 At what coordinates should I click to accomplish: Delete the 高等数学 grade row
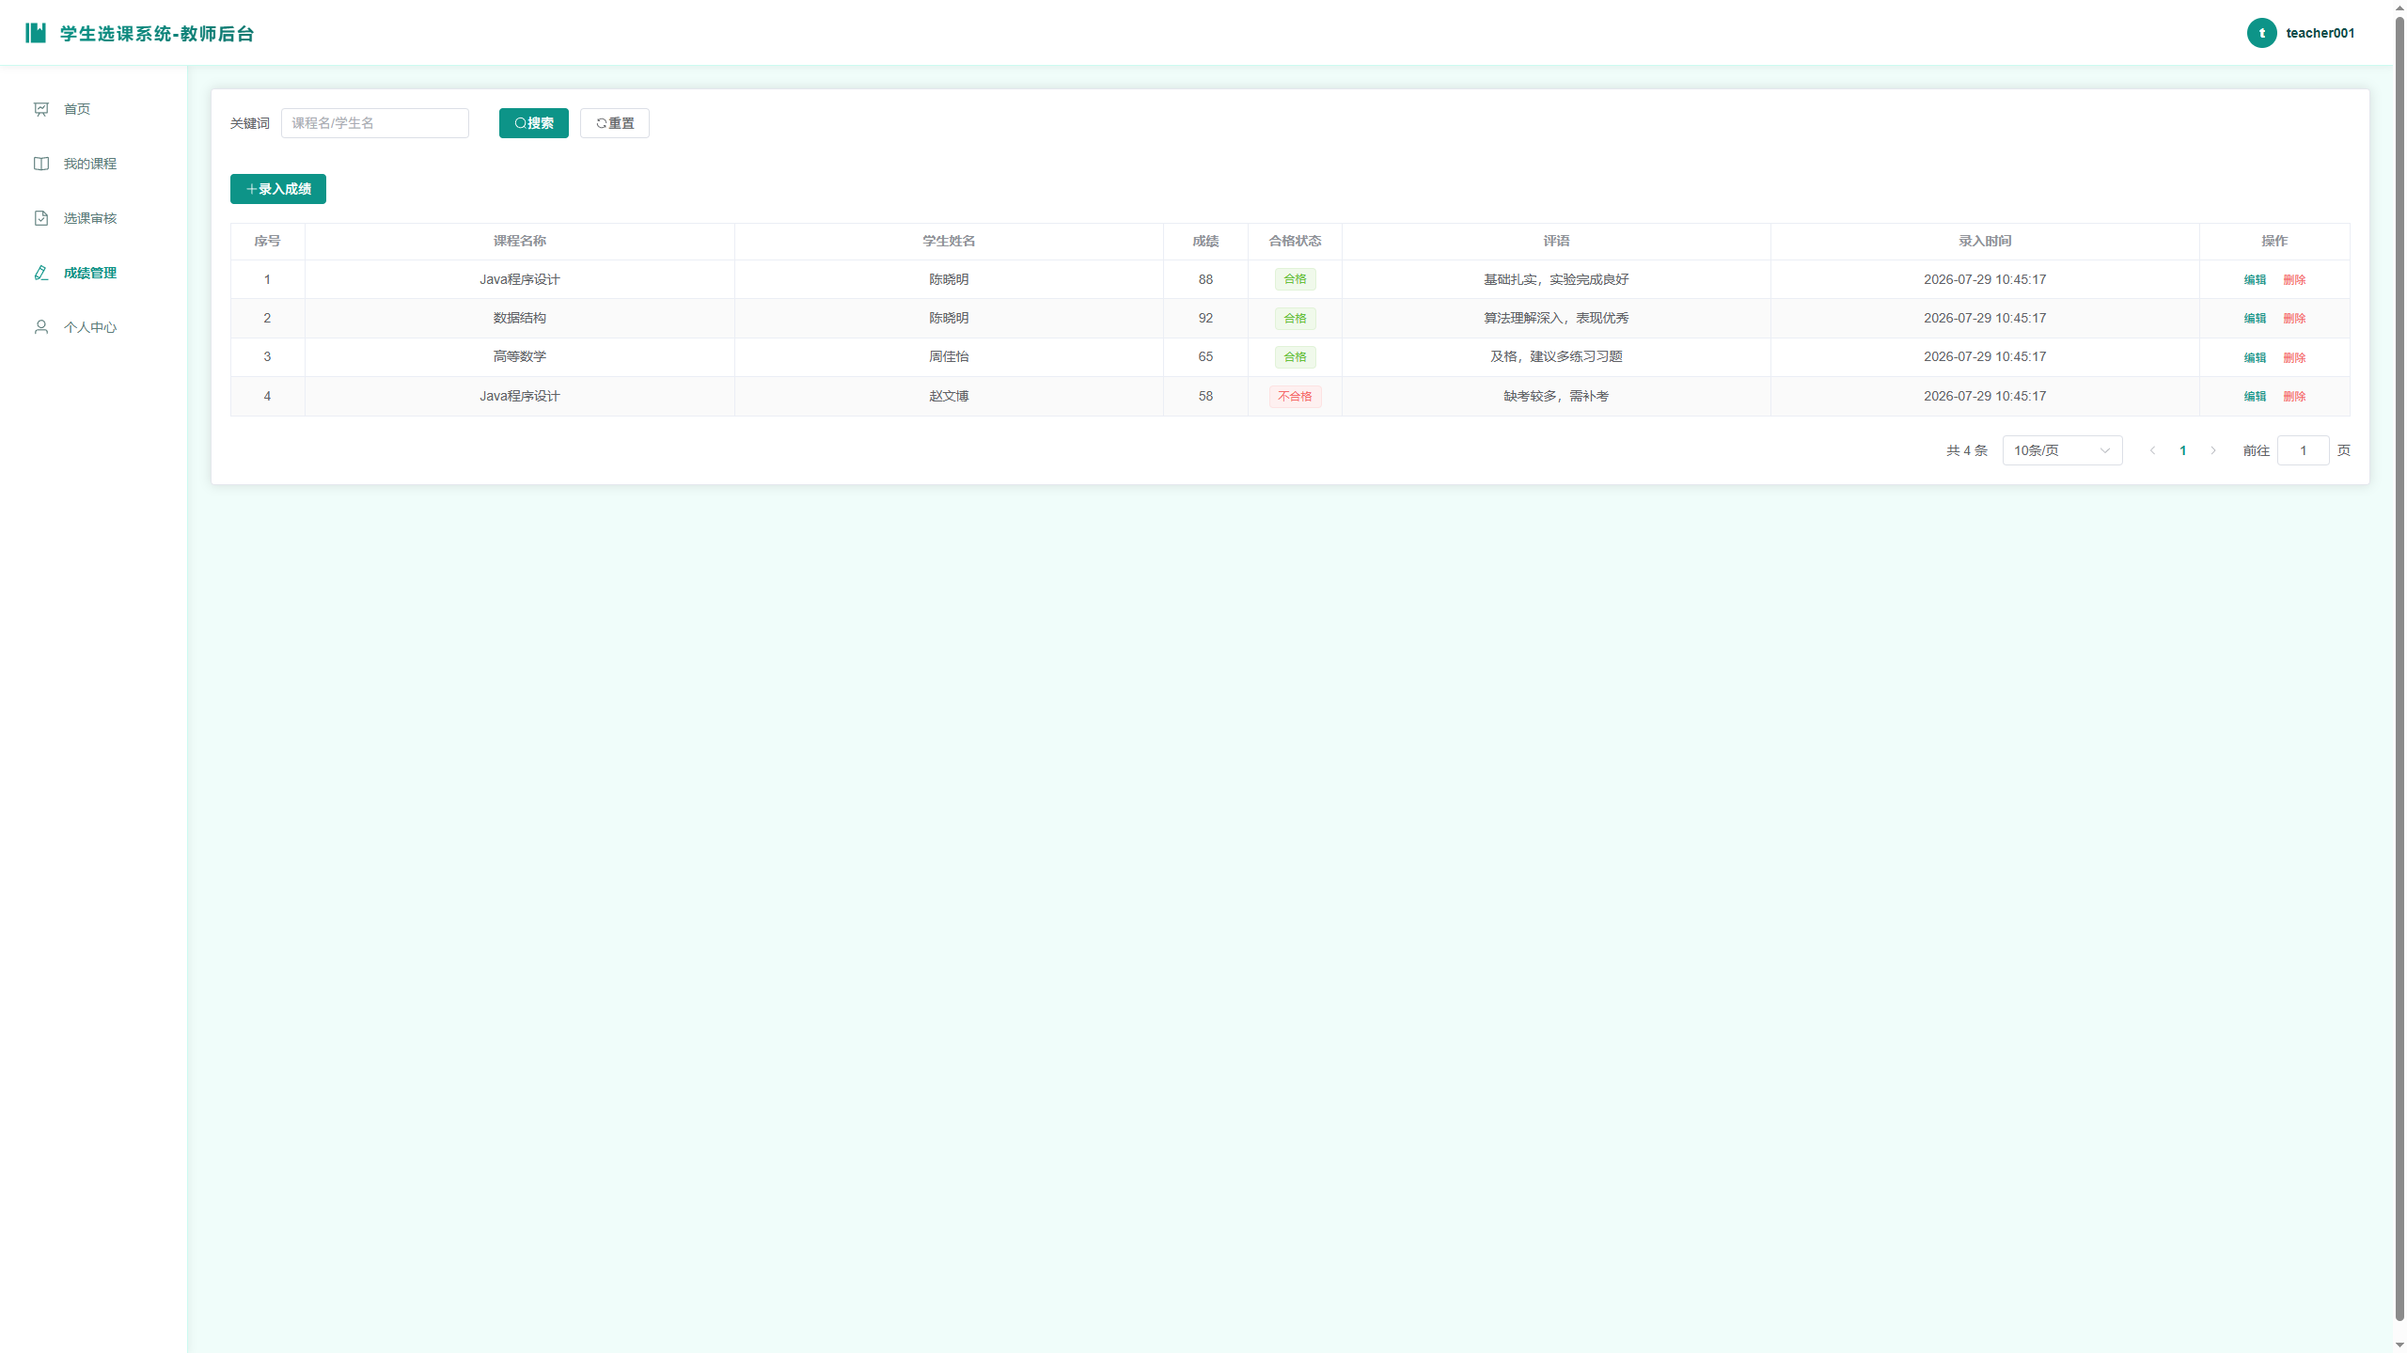tap(2294, 357)
